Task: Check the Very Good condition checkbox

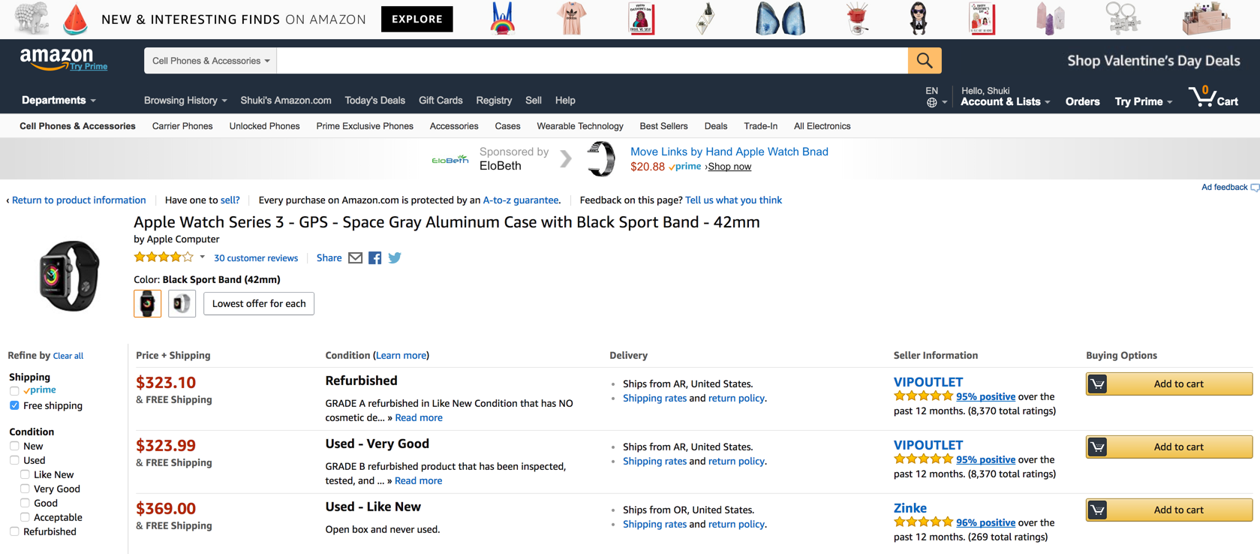Action: point(25,489)
